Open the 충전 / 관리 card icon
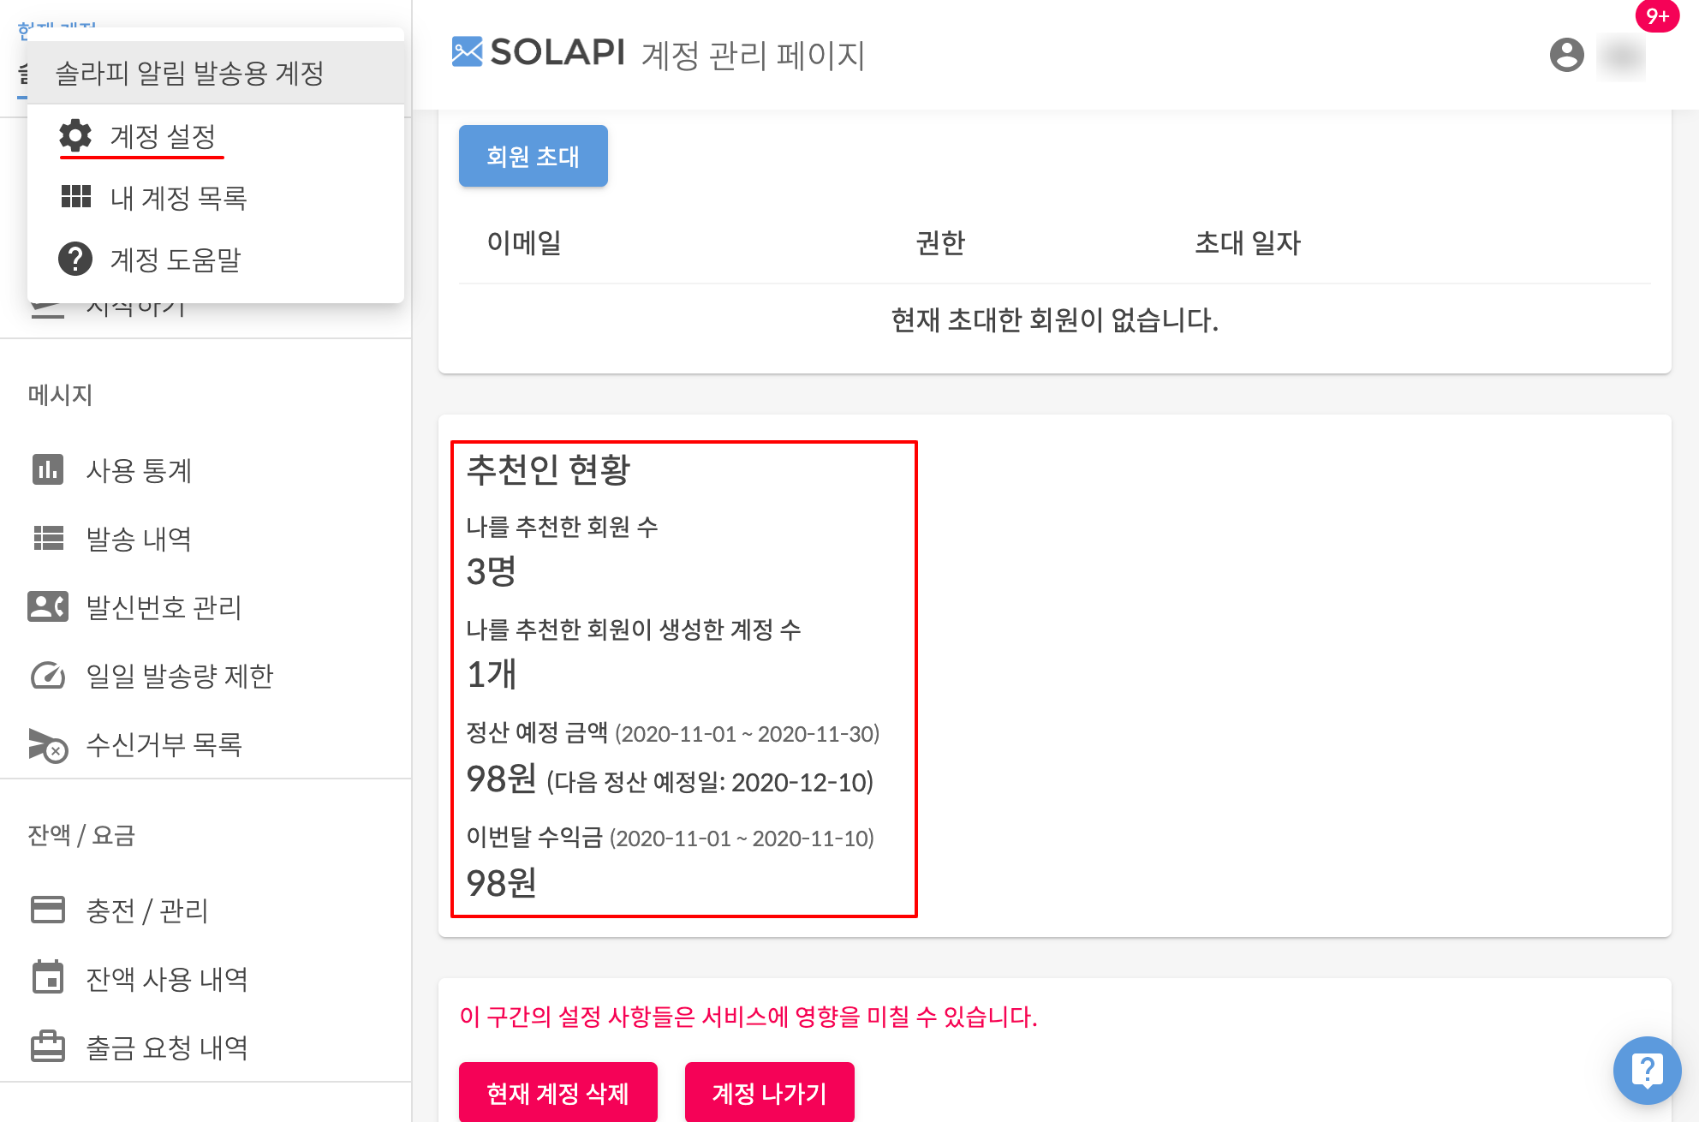This screenshot has height=1122, width=1699. tap(48, 910)
